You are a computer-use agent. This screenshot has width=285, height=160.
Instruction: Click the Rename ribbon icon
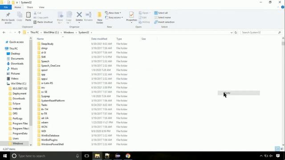pyautogui.click(x=88, y=15)
